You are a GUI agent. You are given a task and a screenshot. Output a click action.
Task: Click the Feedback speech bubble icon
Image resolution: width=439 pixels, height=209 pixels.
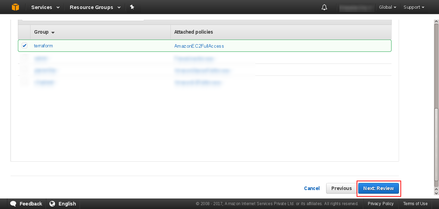click(x=13, y=203)
